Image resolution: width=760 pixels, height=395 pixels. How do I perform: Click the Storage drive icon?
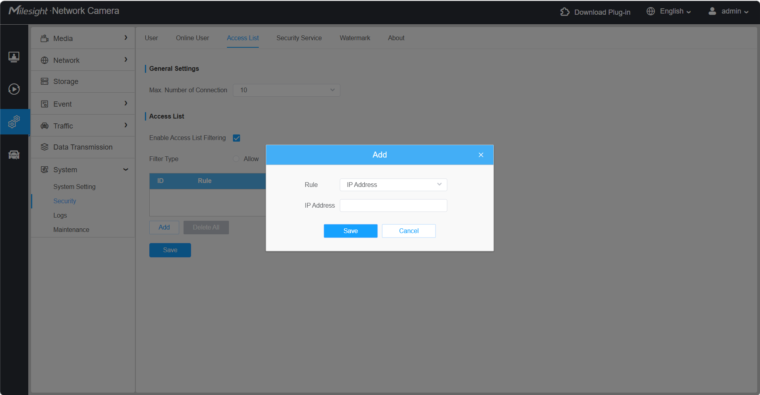point(45,81)
